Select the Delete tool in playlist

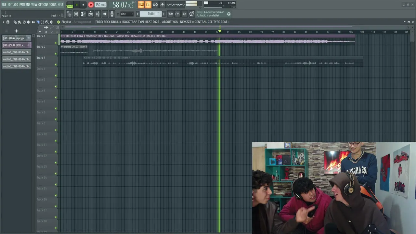pyautogui.click(x=24, y=22)
